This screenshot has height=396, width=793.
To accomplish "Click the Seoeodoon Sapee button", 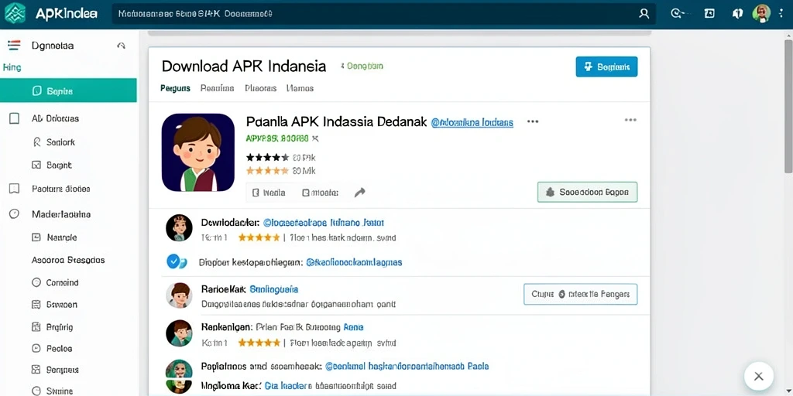I will 587,192.
